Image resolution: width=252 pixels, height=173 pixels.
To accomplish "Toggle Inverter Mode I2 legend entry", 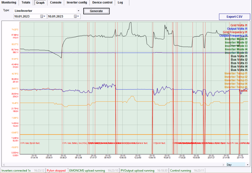I will click(x=236, y=42).
